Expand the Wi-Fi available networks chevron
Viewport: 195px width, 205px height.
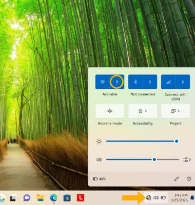click(x=117, y=82)
